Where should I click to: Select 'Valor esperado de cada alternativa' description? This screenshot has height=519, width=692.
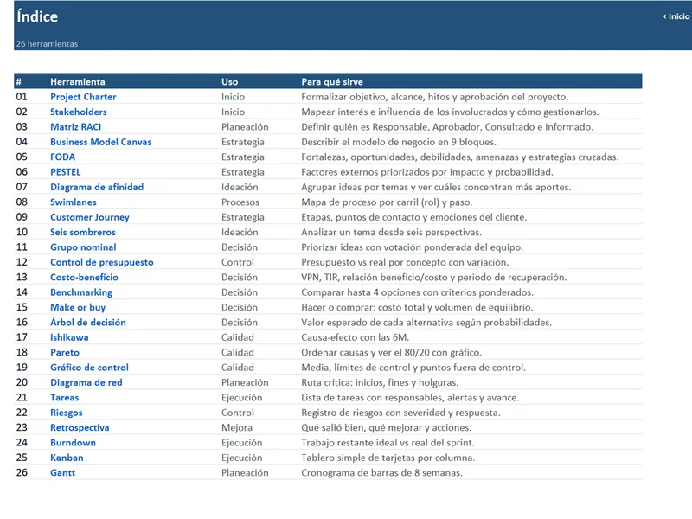426,322
